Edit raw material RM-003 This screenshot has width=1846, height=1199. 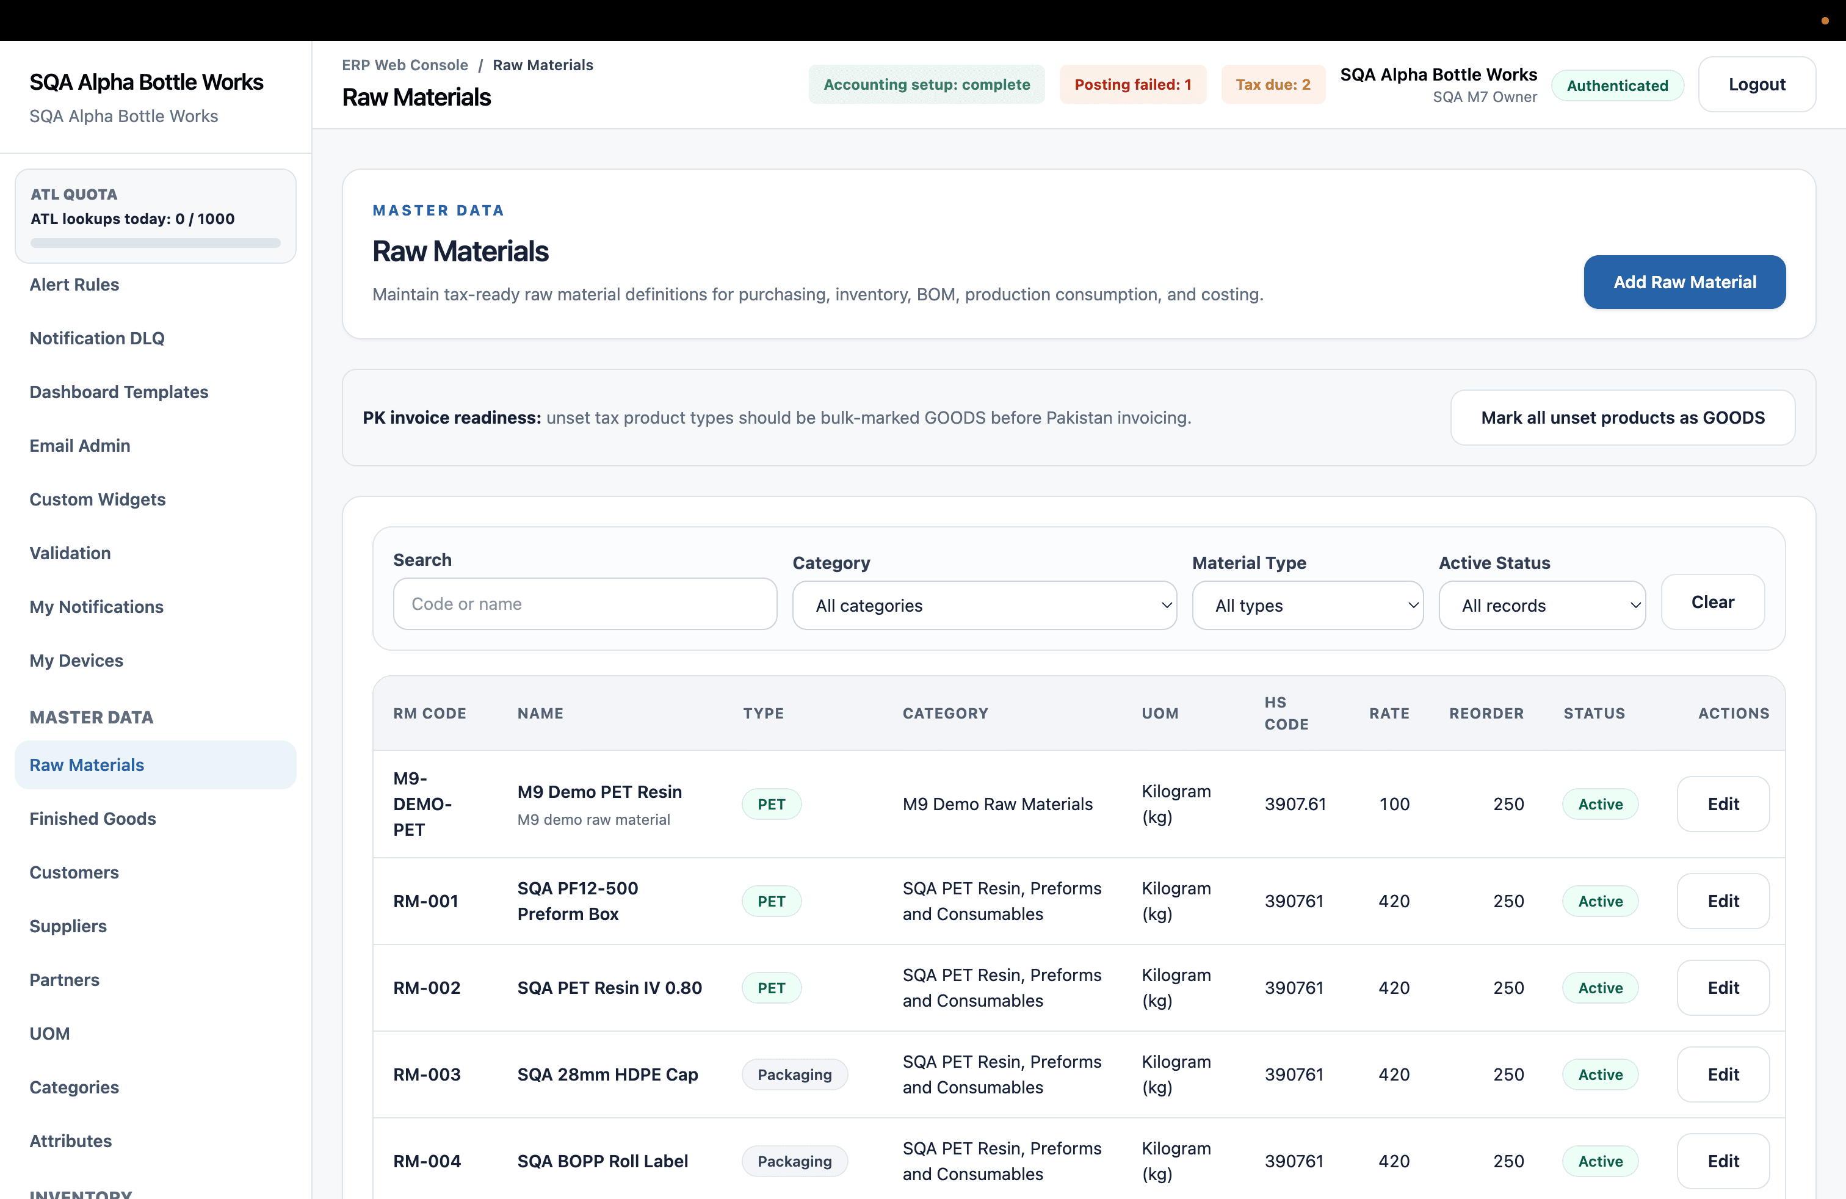point(1723,1074)
